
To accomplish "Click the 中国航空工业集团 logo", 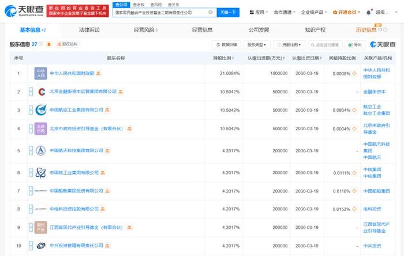I will point(41,110).
